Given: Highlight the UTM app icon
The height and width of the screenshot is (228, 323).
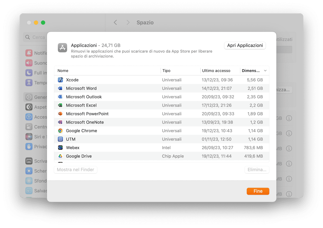Looking at the screenshot, I should click(x=60, y=139).
